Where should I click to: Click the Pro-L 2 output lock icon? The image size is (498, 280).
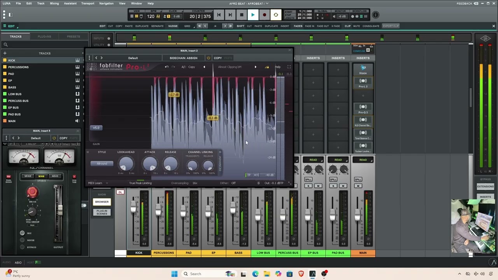point(267,67)
